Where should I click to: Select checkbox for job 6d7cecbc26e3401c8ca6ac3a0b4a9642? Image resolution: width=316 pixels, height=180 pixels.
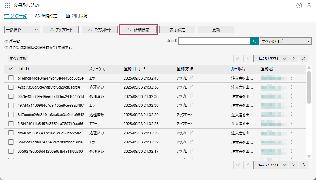11,114
